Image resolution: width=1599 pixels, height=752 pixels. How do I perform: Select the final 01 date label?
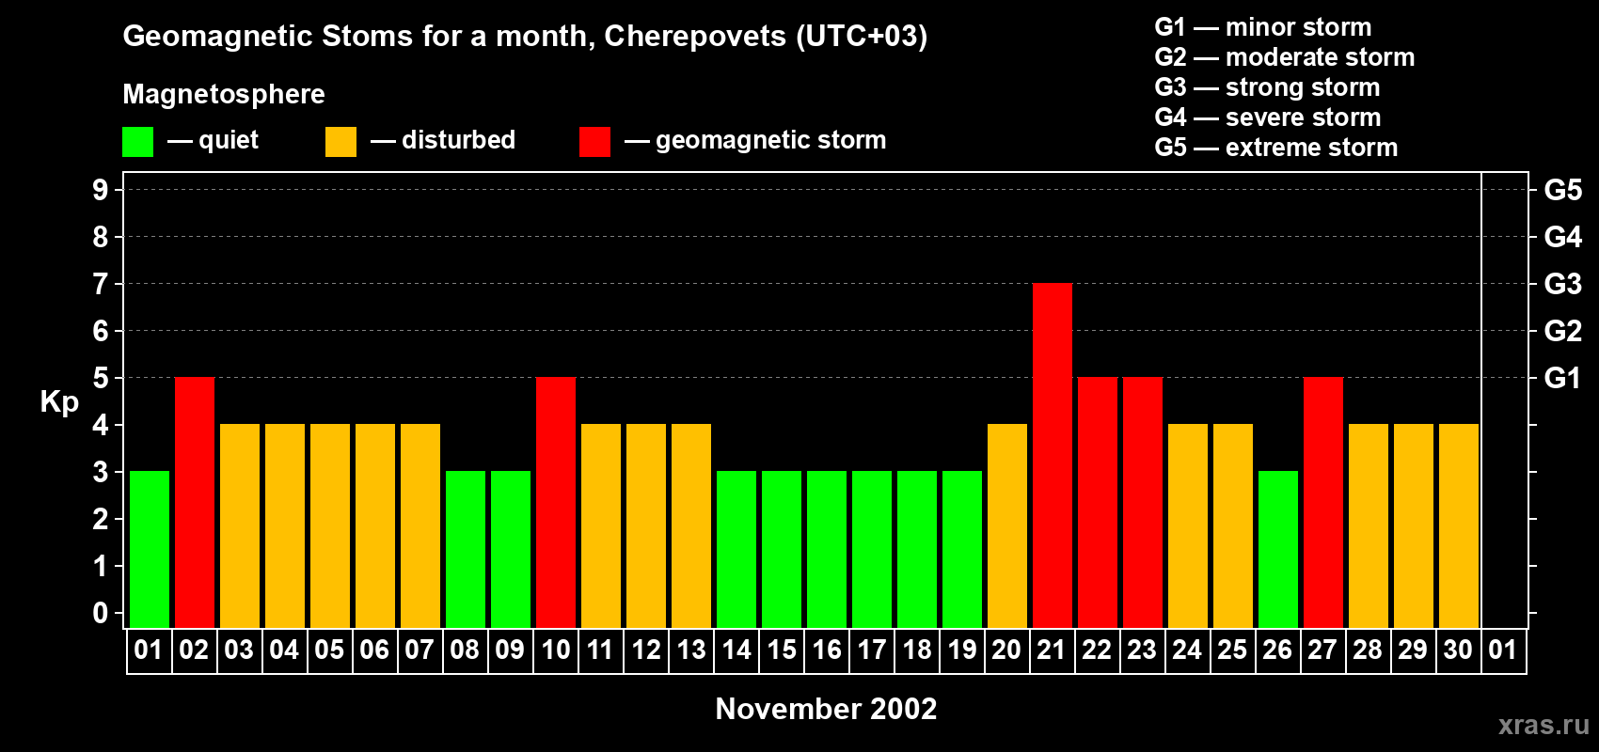1503,650
